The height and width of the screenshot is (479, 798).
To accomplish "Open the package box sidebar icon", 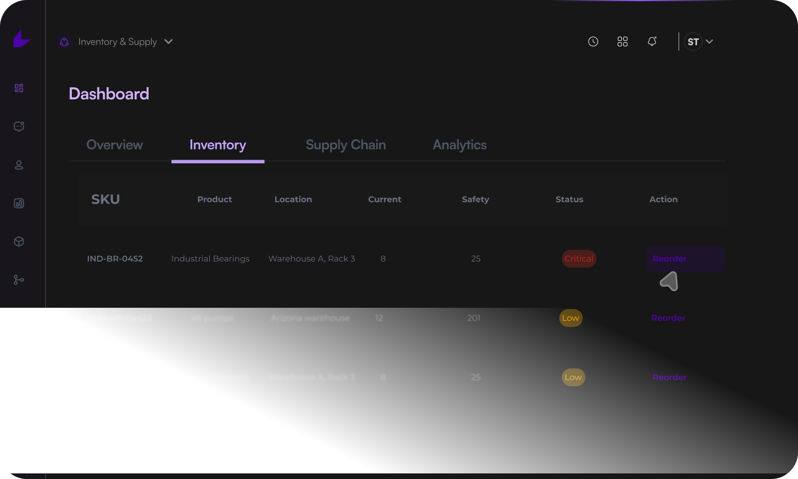I will coord(19,242).
